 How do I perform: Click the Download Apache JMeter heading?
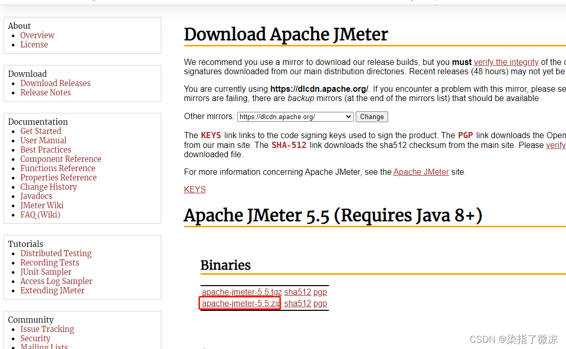pyautogui.click(x=286, y=35)
